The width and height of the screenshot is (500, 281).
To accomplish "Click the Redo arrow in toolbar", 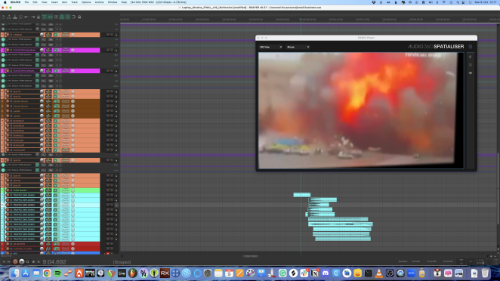I will coord(32,17).
